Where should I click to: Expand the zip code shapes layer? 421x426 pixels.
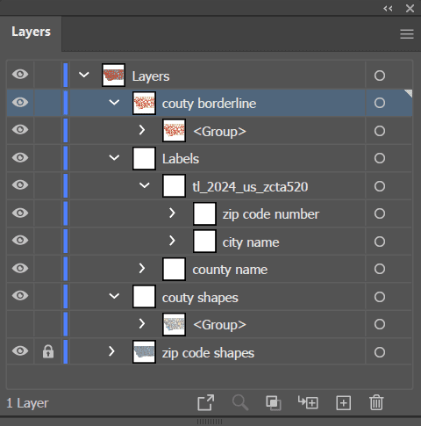click(111, 351)
